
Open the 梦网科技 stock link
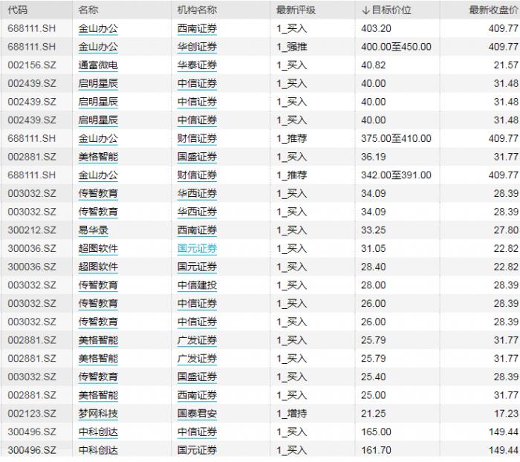[98, 414]
